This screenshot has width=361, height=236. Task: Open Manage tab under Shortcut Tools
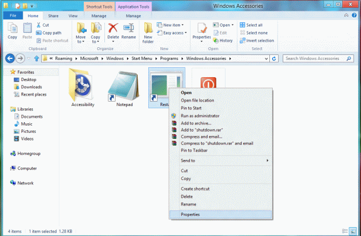coord(99,16)
